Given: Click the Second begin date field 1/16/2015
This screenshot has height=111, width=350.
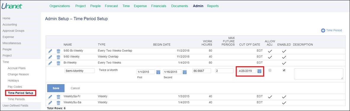Looking at the screenshot, I should click(x=172, y=72).
